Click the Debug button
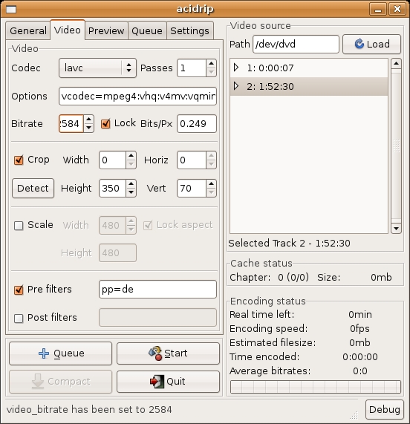This screenshot has width=410, height=424. [x=384, y=409]
